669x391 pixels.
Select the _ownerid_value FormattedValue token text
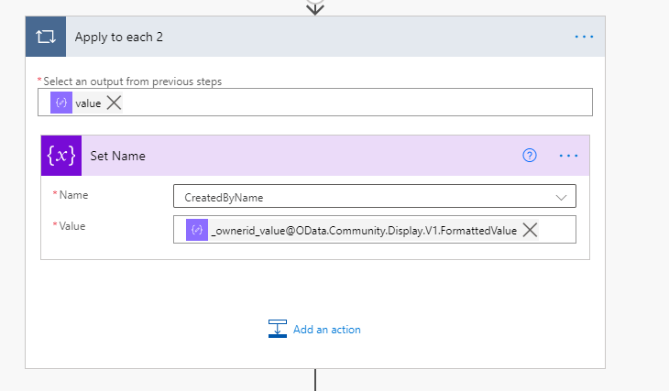pyautogui.click(x=364, y=230)
